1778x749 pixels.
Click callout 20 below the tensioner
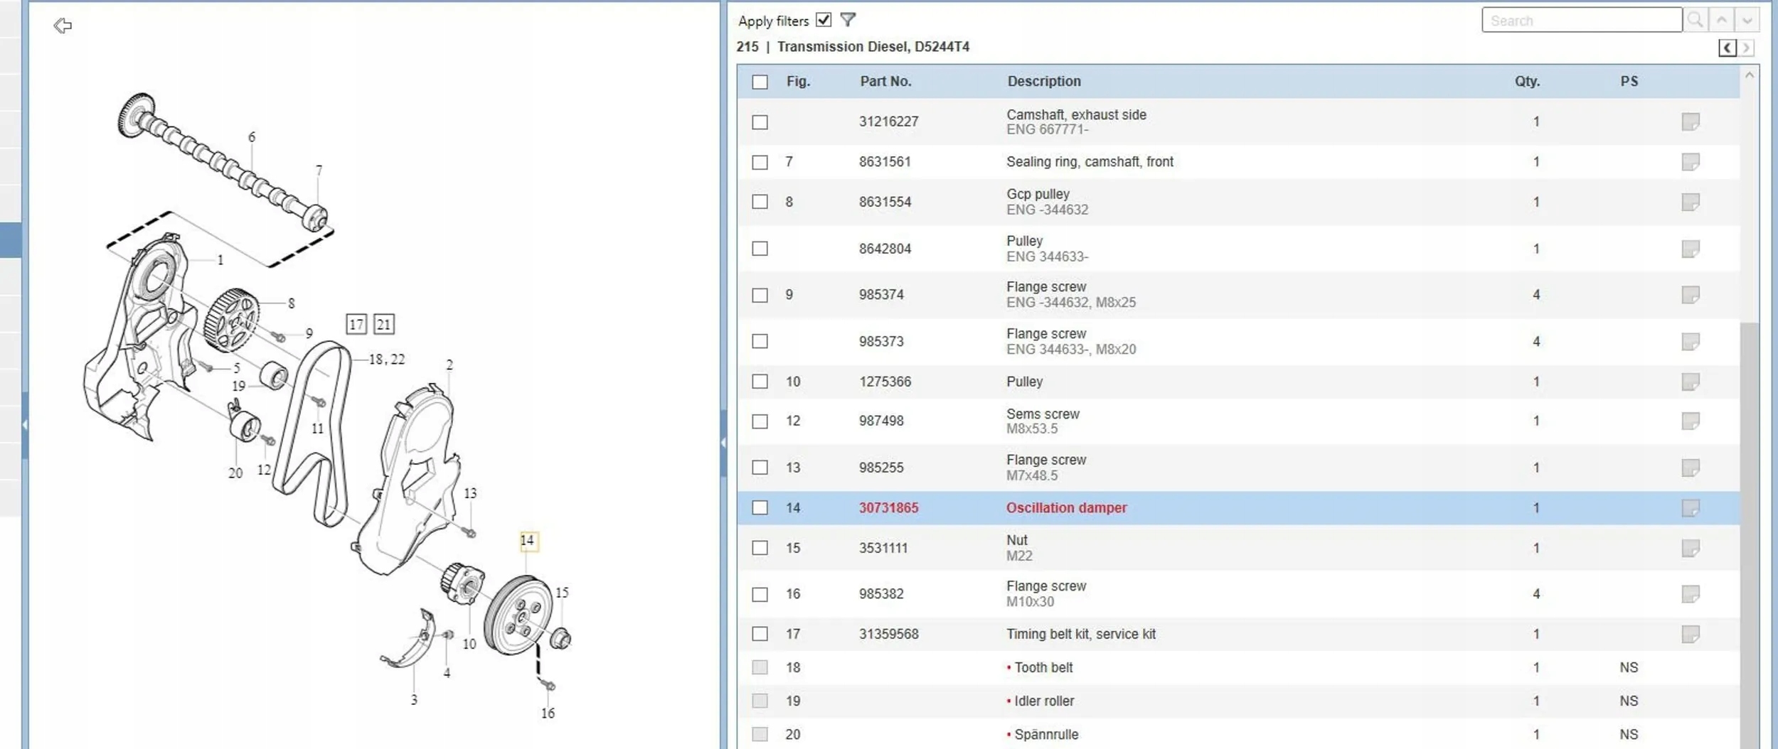(235, 473)
